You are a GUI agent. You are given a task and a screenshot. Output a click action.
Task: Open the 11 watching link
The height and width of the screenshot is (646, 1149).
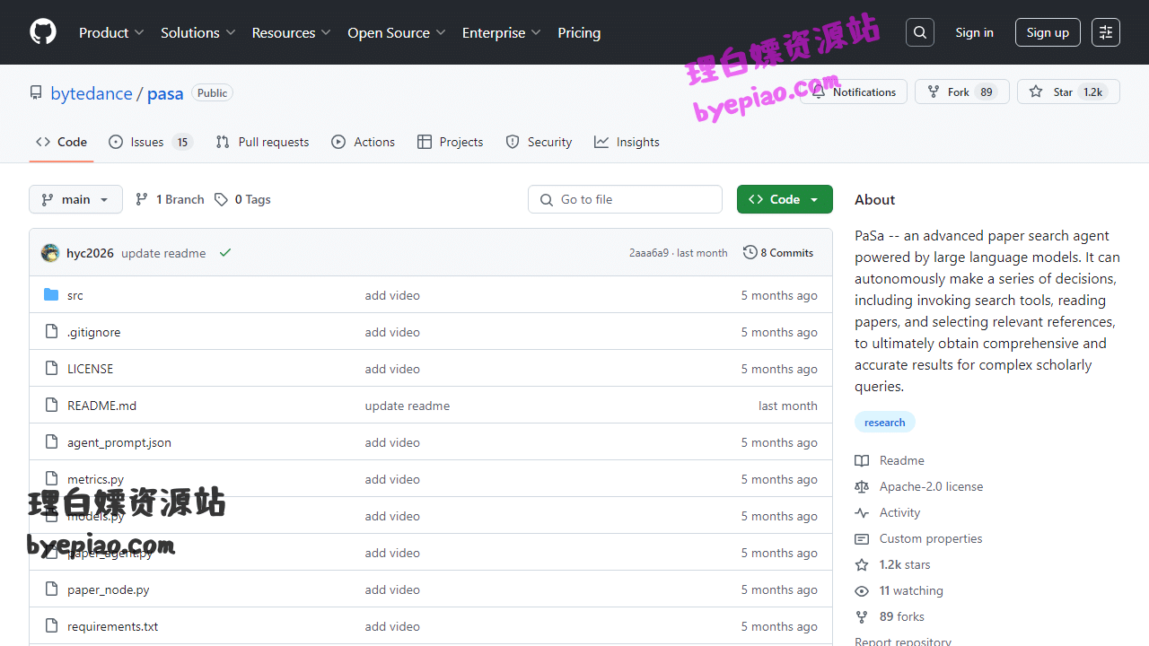tap(911, 590)
